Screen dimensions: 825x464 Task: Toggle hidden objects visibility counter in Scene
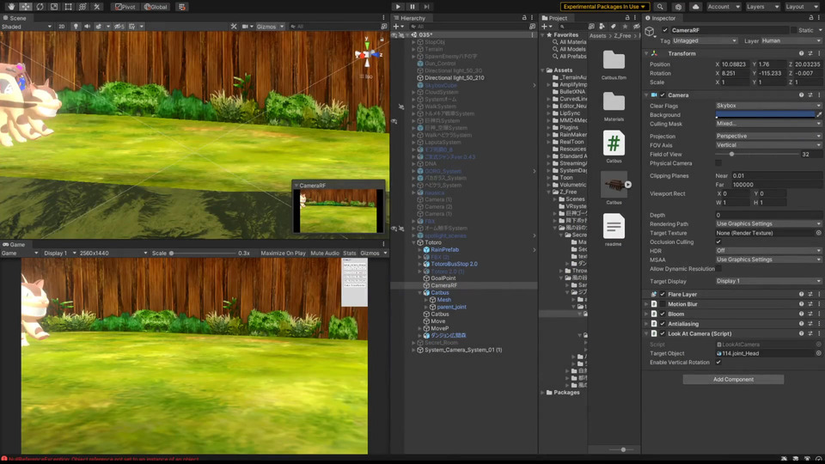pos(119,27)
